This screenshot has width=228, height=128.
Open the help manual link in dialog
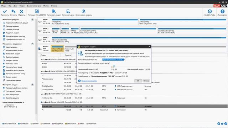point(89,81)
